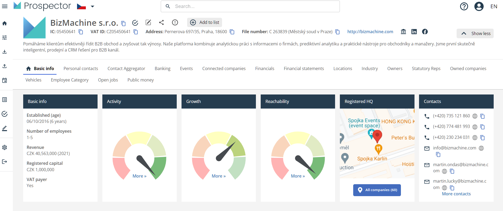Open the company LinkedIn page
The image size is (503, 211).
(x=414, y=32)
